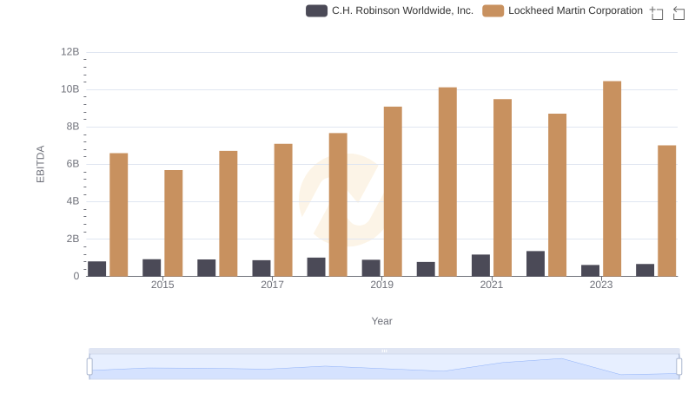This screenshot has height=400, width=695.
Task: Select the 2023 Lockheed Martin bar
Action: 612,179
